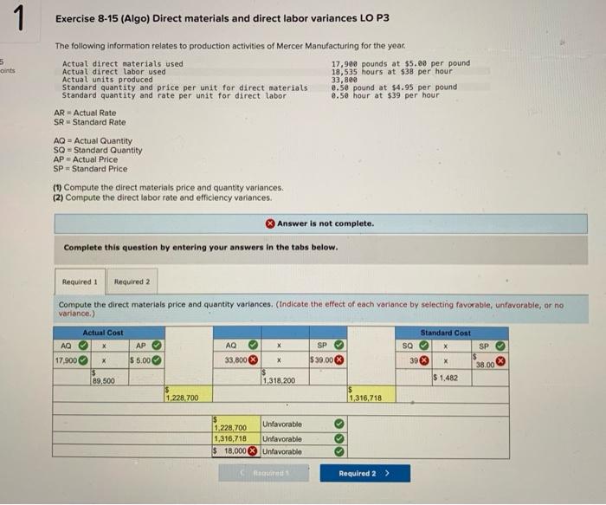Click the green check in the 1,228,700 Unfavorable row
Image resolution: width=606 pixels, height=505 pixels.
[339, 424]
